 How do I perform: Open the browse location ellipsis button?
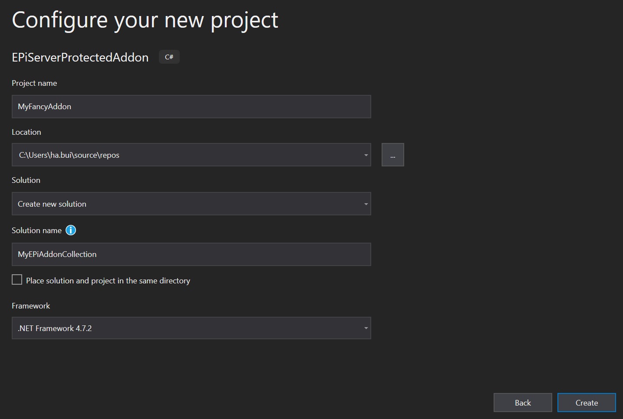(392, 155)
